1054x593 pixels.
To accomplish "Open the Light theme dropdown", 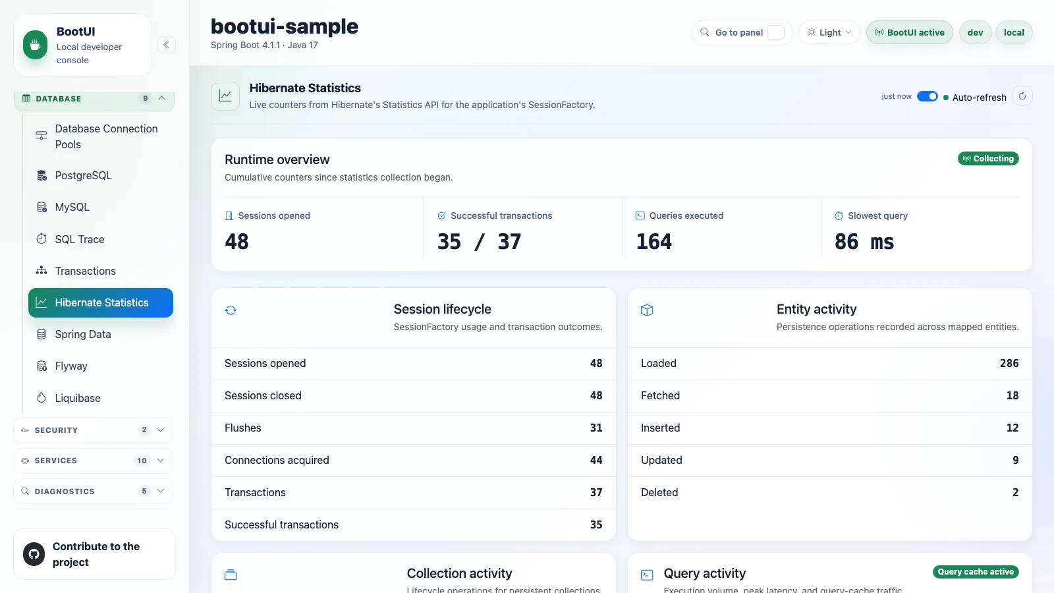I will [x=829, y=32].
